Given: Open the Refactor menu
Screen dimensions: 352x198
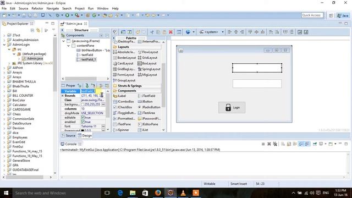Looking at the screenshot, I should coord(37,9).
